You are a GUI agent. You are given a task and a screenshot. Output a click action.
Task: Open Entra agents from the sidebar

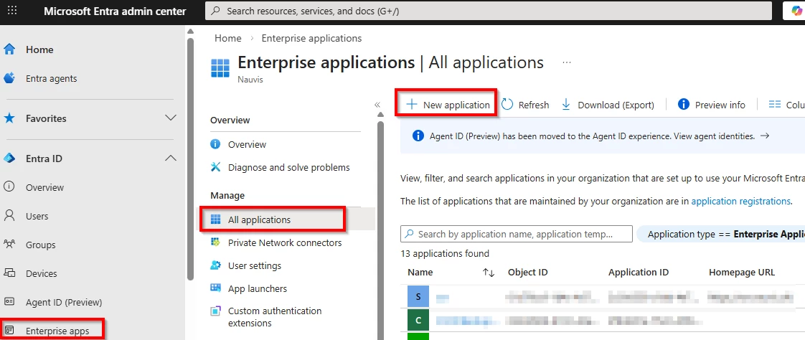51,78
